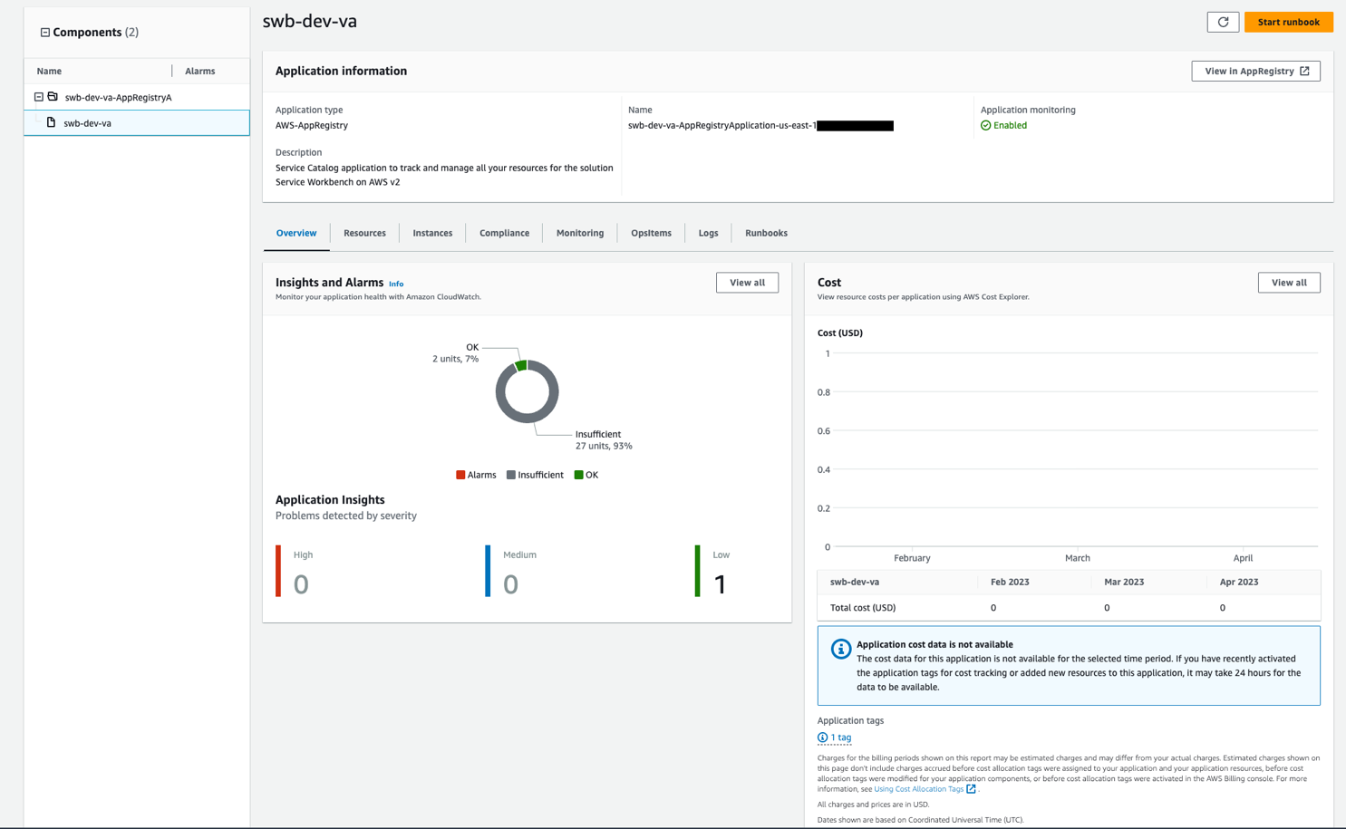Click the document icon beside swb-dev-va
Viewport: 1346px width, 829px height.
(x=51, y=122)
